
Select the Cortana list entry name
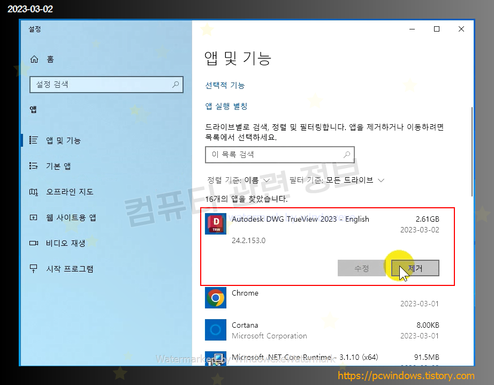coord(245,325)
